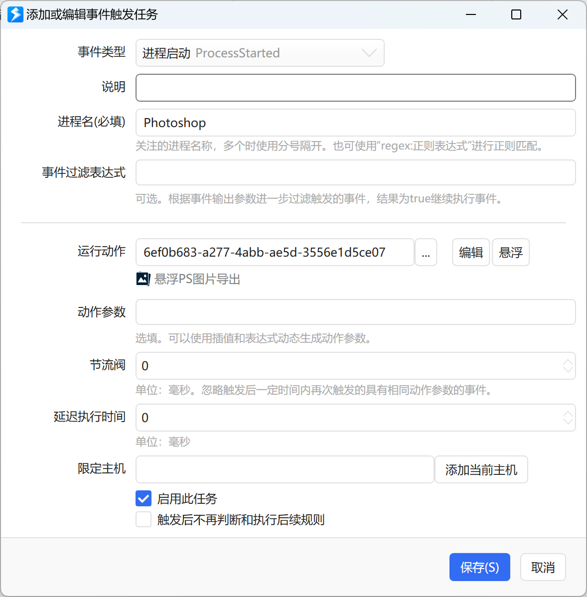
Task: Check 触发后不再判断和执行后续规则 checkbox
Action: pyautogui.click(x=144, y=519)
